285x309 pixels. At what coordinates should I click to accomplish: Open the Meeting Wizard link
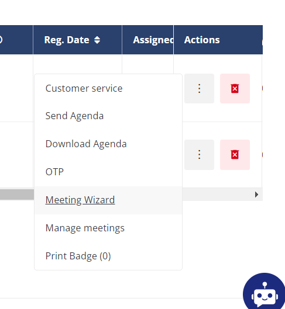80,200
